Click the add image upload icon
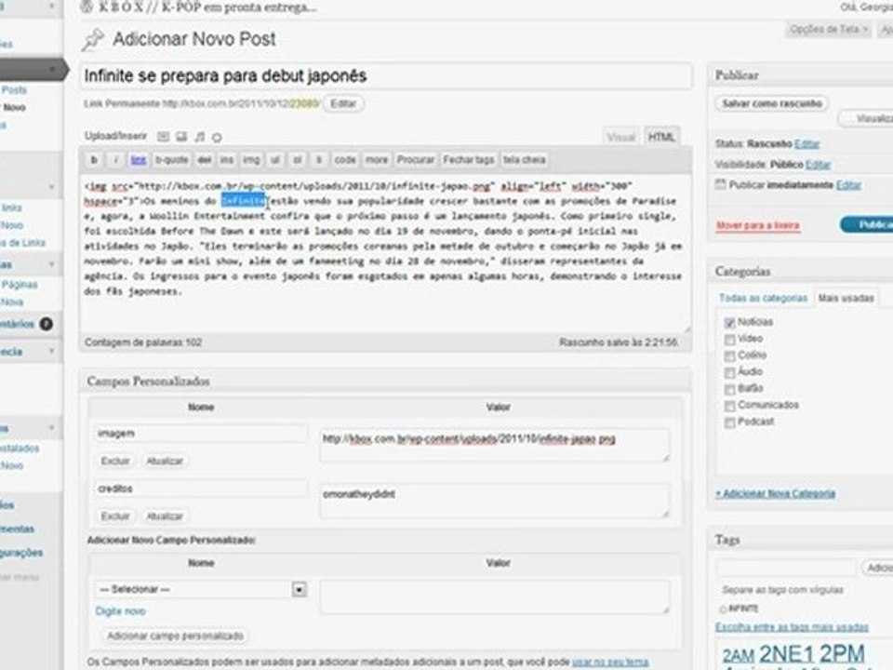893x670 pixels. 164,137
